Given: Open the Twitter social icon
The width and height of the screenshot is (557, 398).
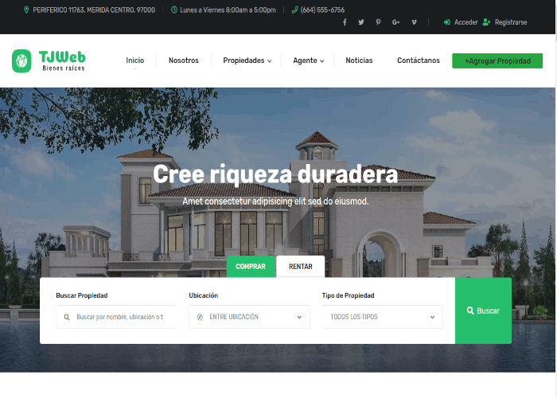Looking at the screenshot, I should [361, 22].
